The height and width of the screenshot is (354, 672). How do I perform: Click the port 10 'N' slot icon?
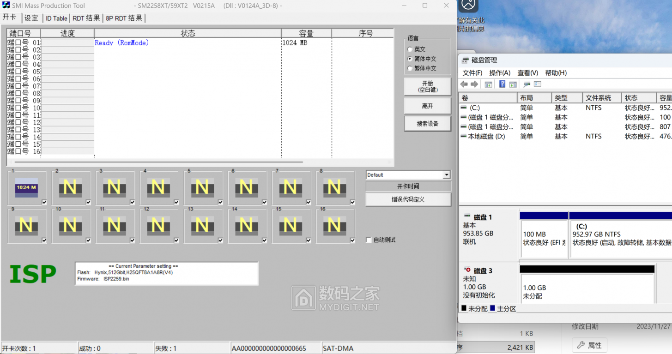(70, 226)
